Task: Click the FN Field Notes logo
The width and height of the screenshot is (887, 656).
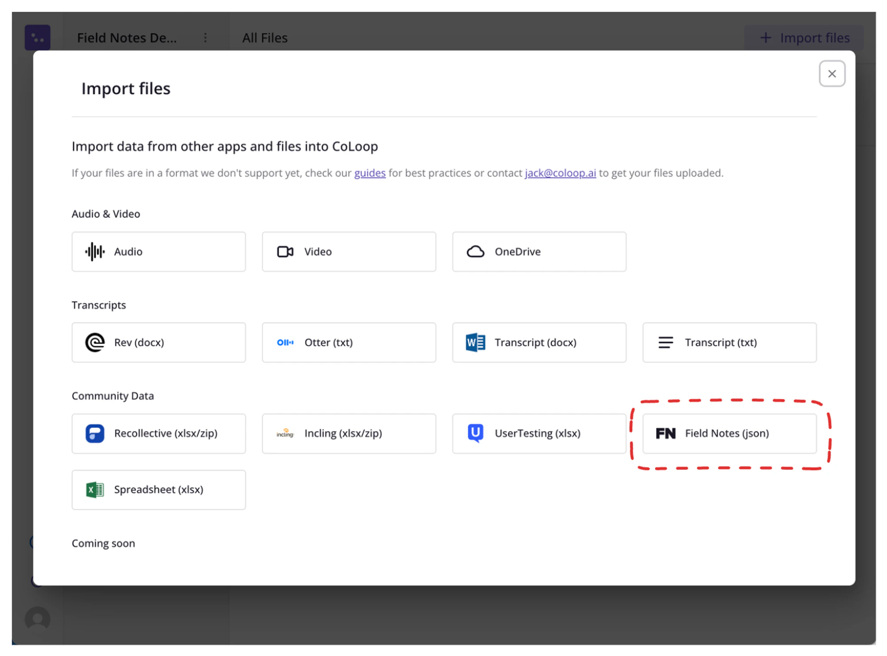Action: tap(665, 433)
